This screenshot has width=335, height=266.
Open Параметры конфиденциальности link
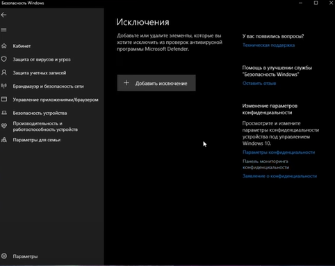(279, 152)
